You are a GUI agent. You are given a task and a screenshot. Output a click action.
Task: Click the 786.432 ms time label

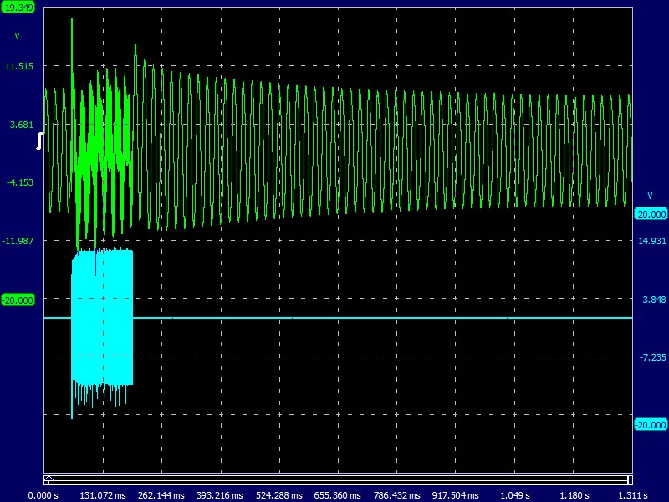[396, 495]
